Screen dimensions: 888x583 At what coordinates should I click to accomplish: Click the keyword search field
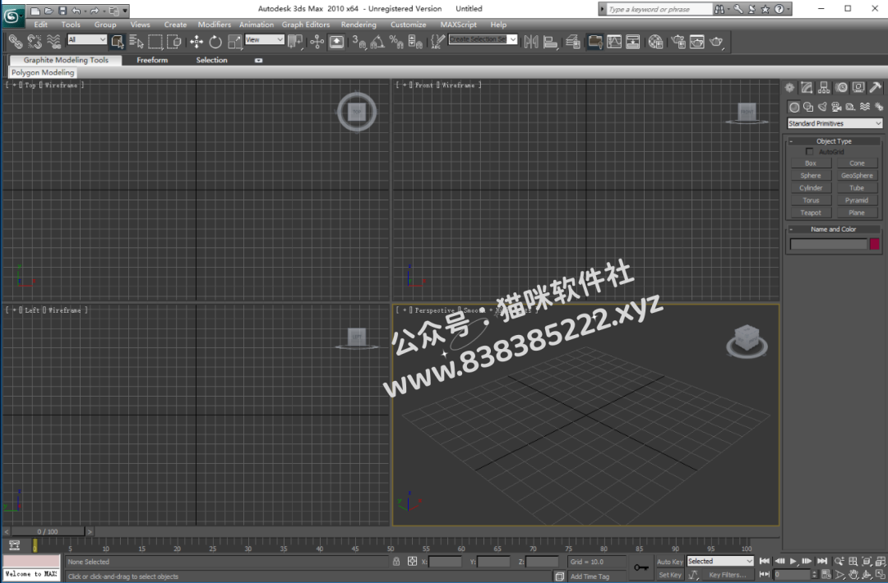pyautogui.click(x=659, y=9)
